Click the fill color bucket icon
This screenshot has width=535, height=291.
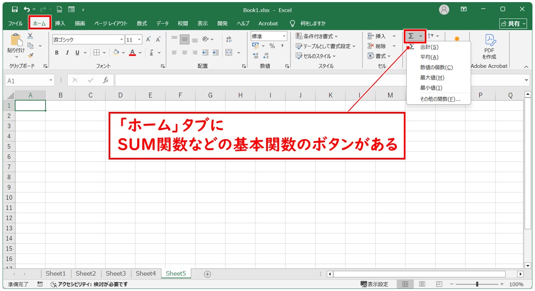[x=115, y=52]
